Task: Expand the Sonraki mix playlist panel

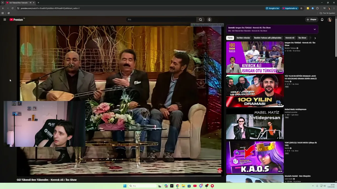Action: pos(315,29)
